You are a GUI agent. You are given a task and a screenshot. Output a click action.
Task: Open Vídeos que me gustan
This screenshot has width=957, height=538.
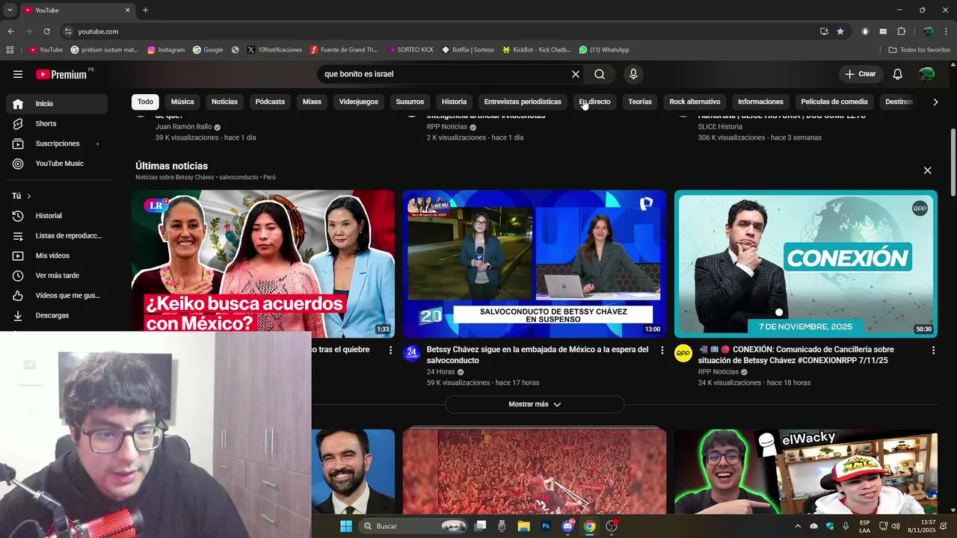coord(57,296)
